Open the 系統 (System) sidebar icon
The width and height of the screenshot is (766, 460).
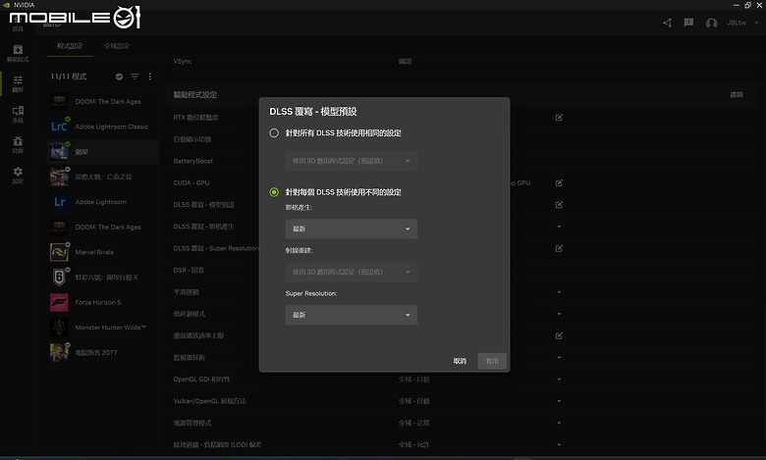18,114
